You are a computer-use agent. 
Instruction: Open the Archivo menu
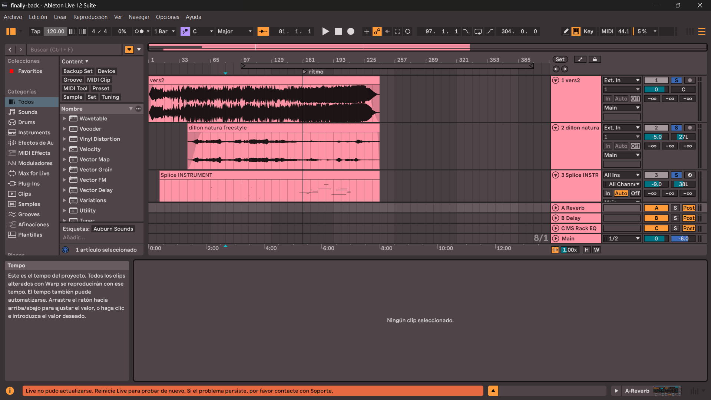click(x=13, y=17)
